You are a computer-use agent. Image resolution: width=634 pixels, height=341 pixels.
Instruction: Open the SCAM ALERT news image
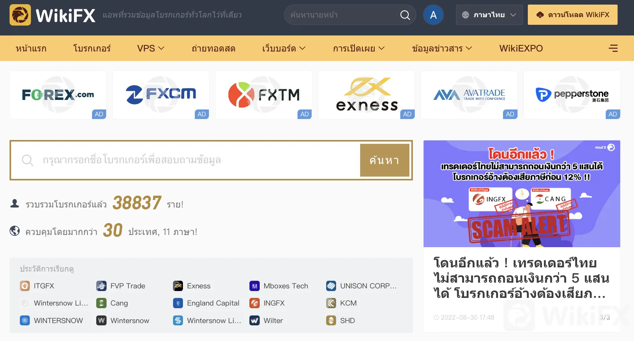pyautogui.click(x=522, y=194)
